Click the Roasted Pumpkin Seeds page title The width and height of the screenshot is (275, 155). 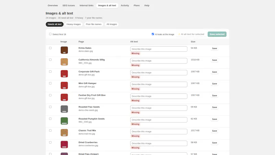click(x=91, y=119)
